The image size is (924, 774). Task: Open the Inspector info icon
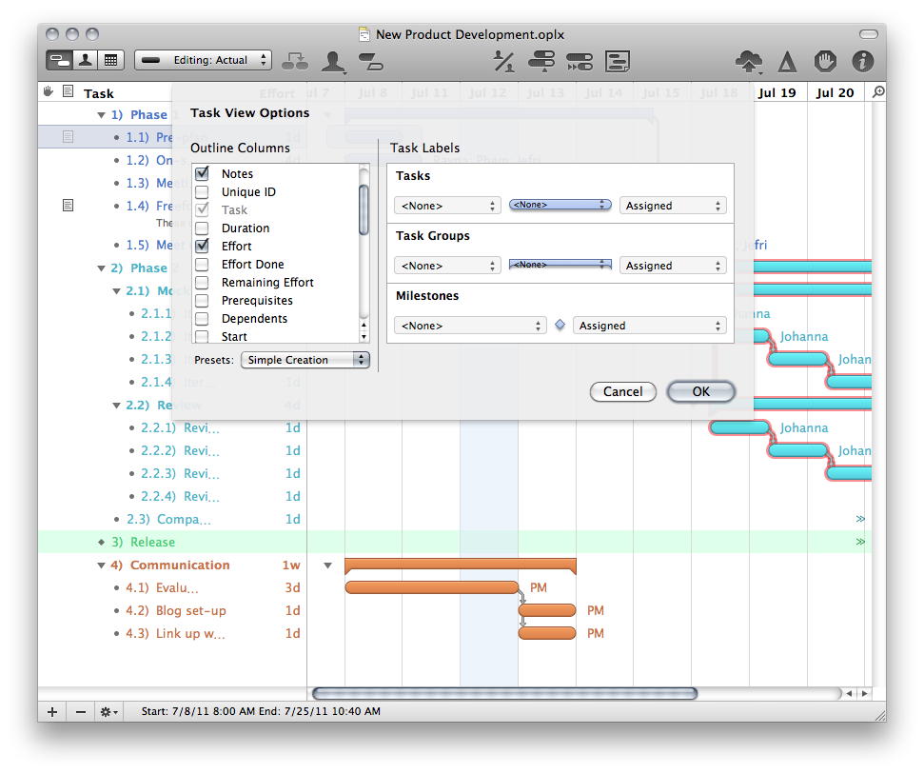[x=862, y=62]
